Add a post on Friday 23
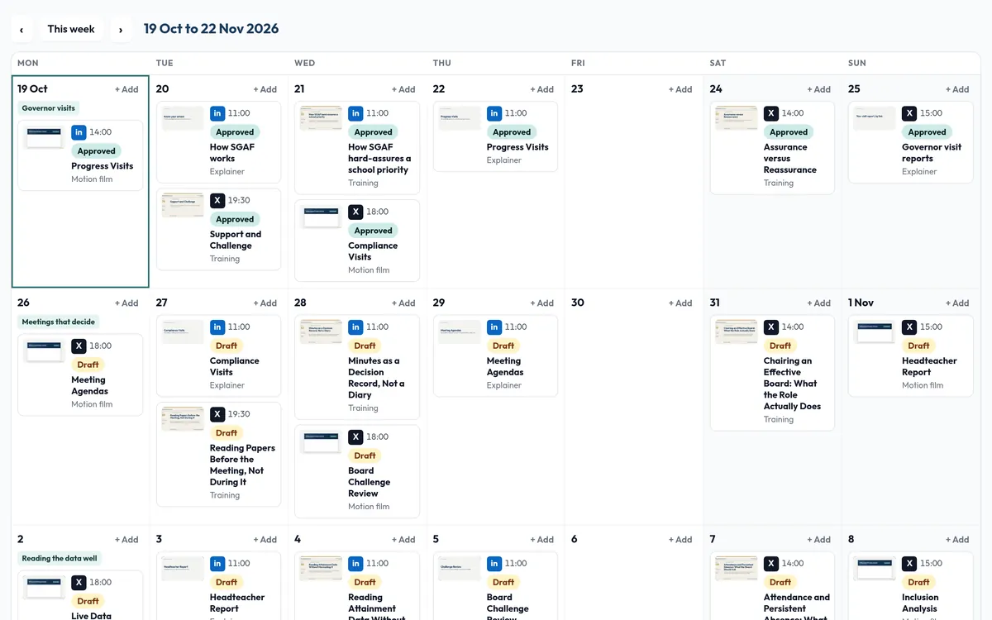The width and height of the screenshot is (992, 620). (x=680, y=89)
